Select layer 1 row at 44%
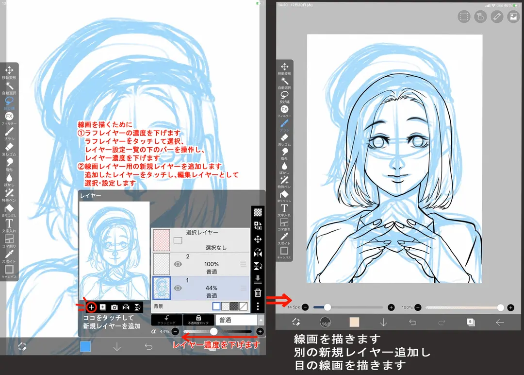524x375 pixels. coord(201,288)
